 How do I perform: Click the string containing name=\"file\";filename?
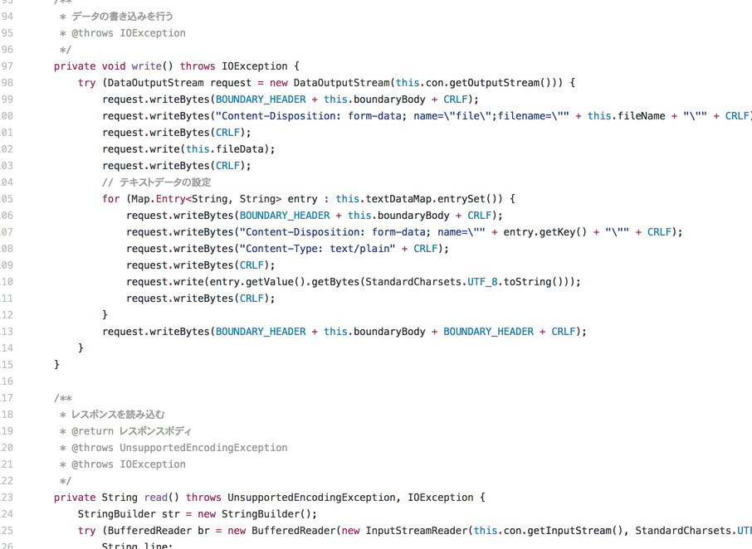[393, 116]
